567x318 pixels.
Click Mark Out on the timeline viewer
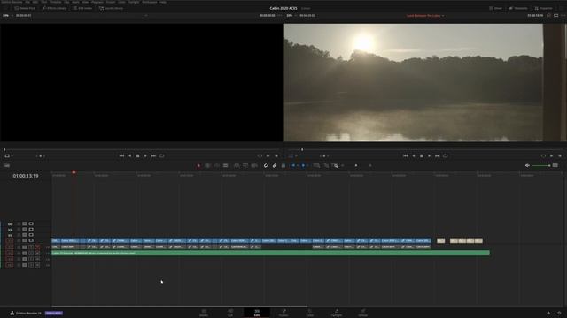pos(560,156)
